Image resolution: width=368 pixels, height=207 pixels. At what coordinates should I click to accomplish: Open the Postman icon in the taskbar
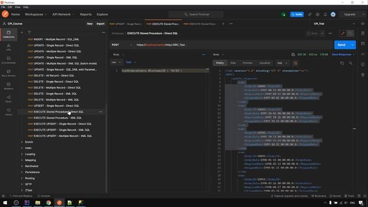click(59, 202)
